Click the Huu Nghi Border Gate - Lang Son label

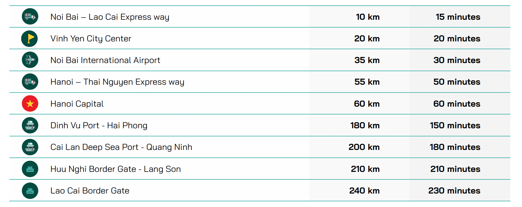click(x=115, y=169)
